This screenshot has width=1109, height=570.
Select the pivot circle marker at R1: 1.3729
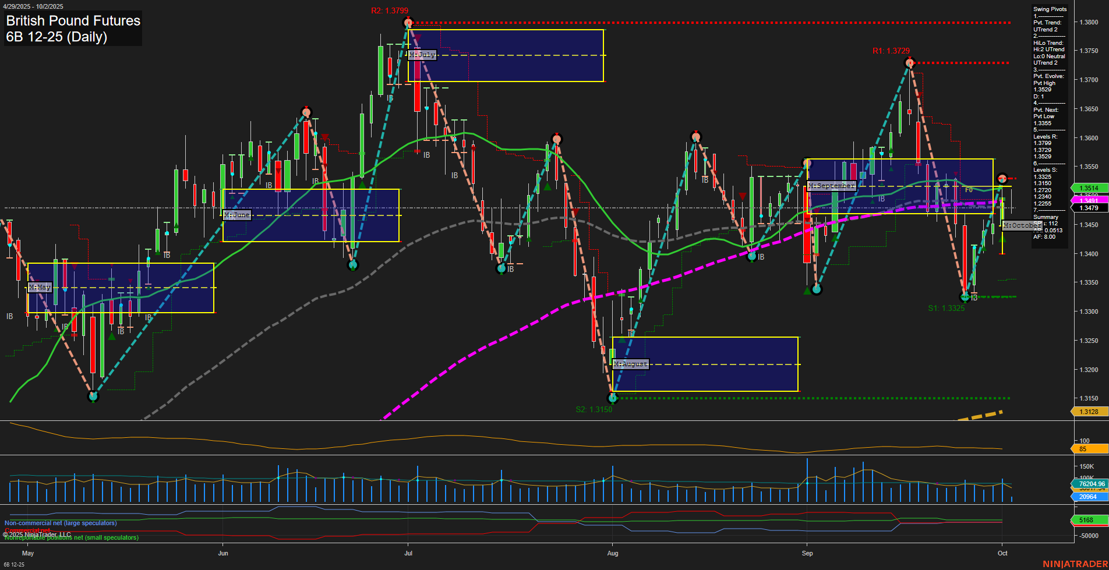point(910,62)
